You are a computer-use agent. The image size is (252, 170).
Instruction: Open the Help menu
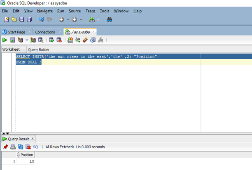coord(138,11)
